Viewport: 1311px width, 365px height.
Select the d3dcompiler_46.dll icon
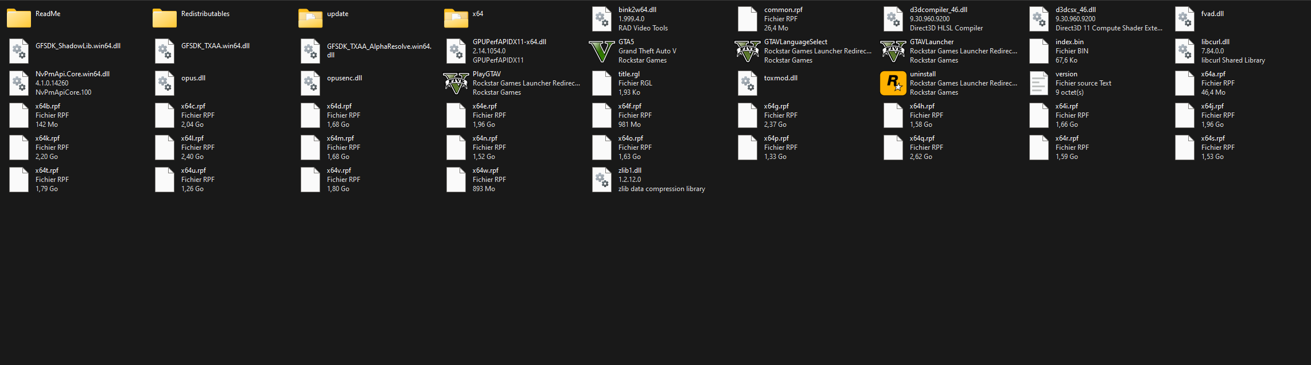pyautogui.click(x=893, y=19)
